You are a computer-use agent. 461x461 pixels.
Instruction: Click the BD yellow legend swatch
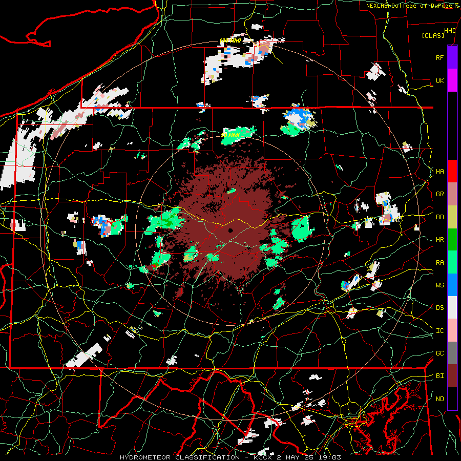[452, 217]
